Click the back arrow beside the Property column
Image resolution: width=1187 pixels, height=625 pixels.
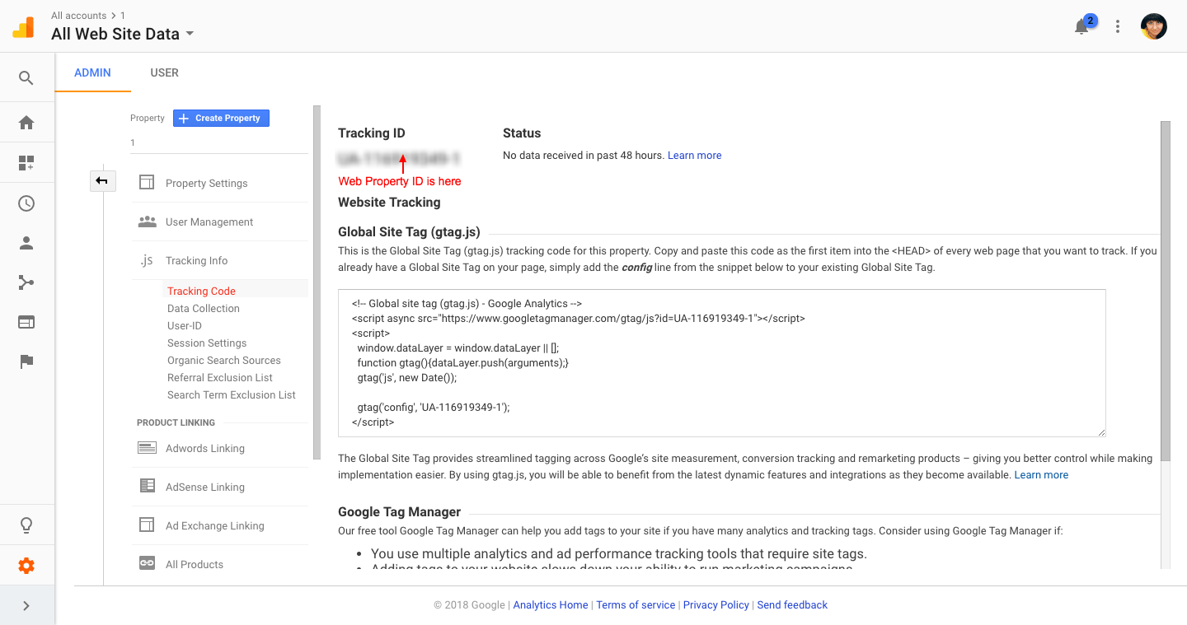(x=102, y=180)
